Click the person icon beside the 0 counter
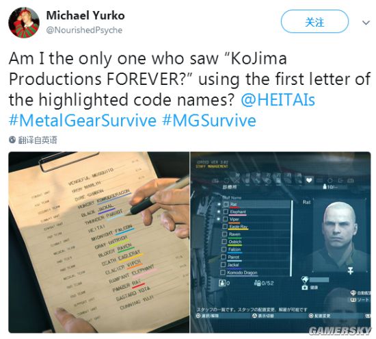 point(222,283)
